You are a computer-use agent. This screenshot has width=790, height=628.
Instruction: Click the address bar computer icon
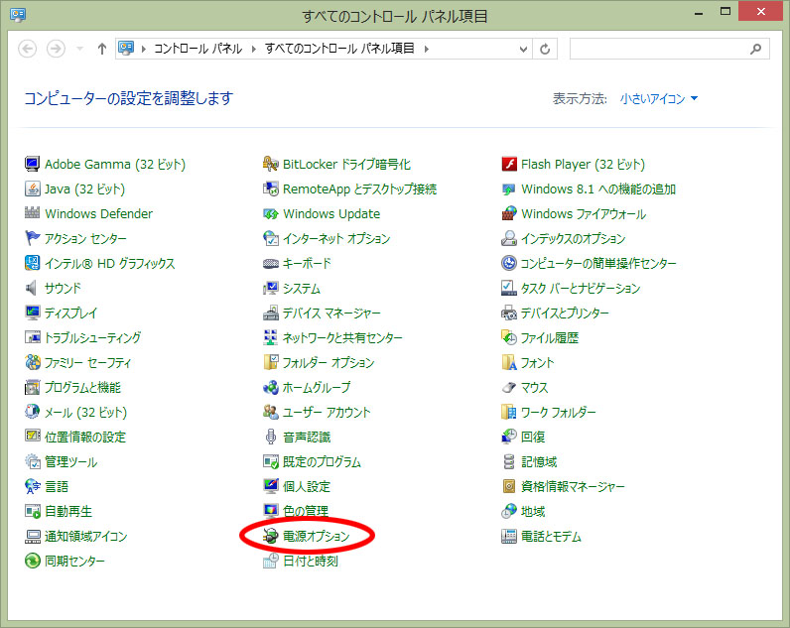click(x=126, y=48)
